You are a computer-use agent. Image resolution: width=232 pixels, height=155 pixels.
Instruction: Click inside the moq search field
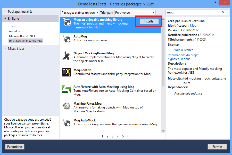(x=194, y=12)
